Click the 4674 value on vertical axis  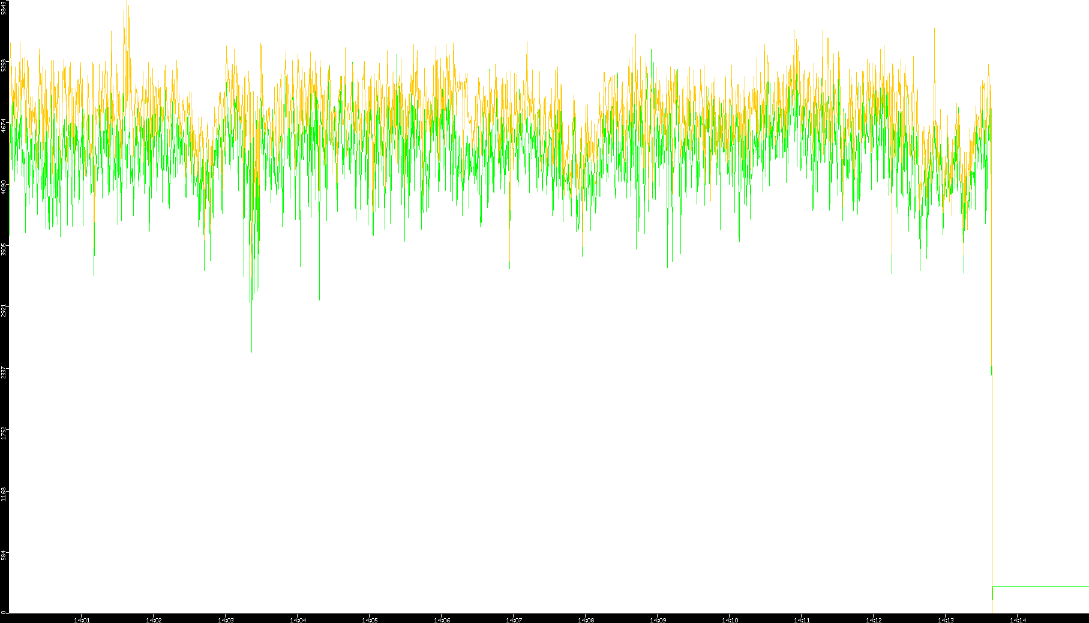(4, 125)
